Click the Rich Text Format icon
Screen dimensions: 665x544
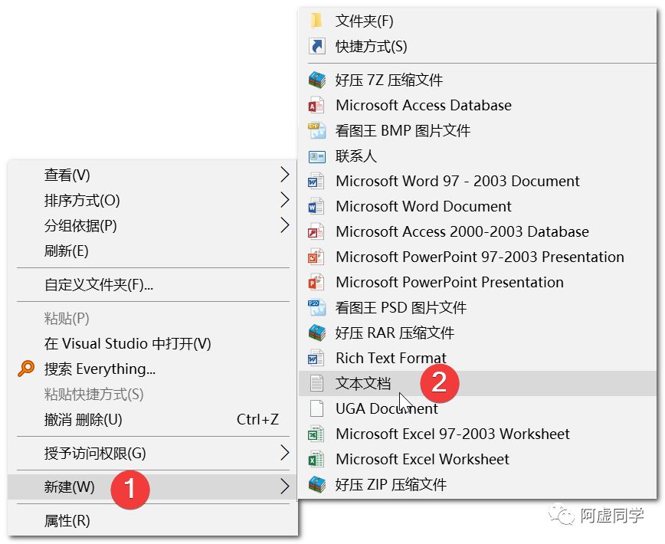pos(316,359)
